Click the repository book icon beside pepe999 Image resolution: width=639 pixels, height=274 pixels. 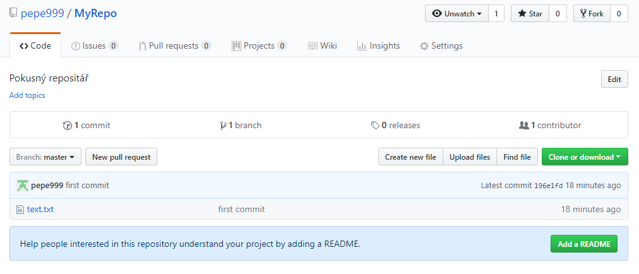click(13, 13)
